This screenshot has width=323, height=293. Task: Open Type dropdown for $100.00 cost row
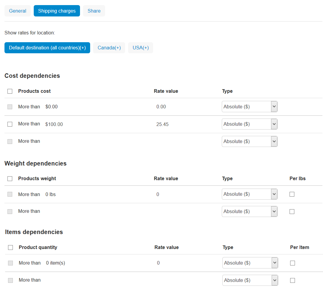coord(250,124)
